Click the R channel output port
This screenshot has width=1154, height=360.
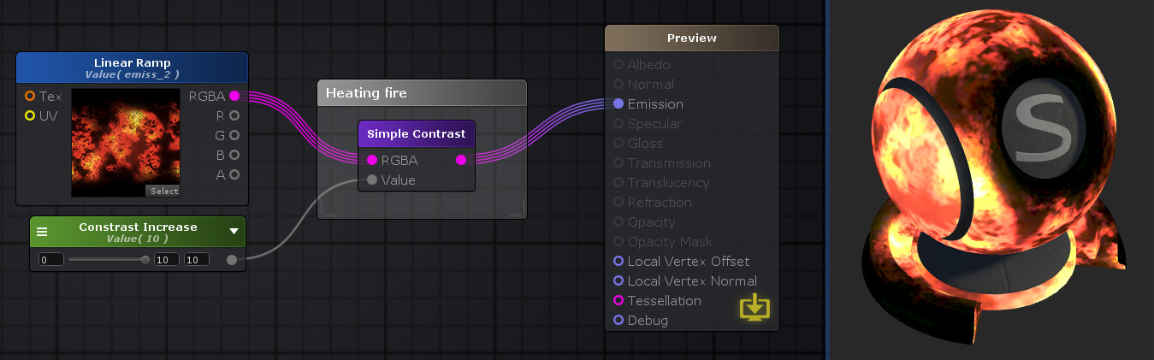[x=234, y=115]
